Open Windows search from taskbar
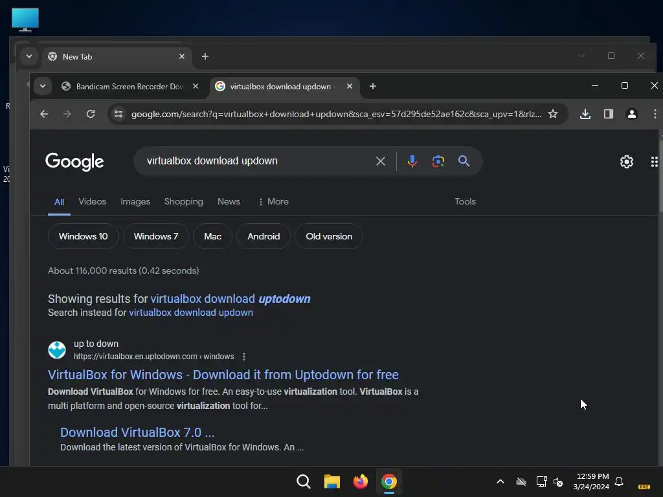 (x=304, y=481)
